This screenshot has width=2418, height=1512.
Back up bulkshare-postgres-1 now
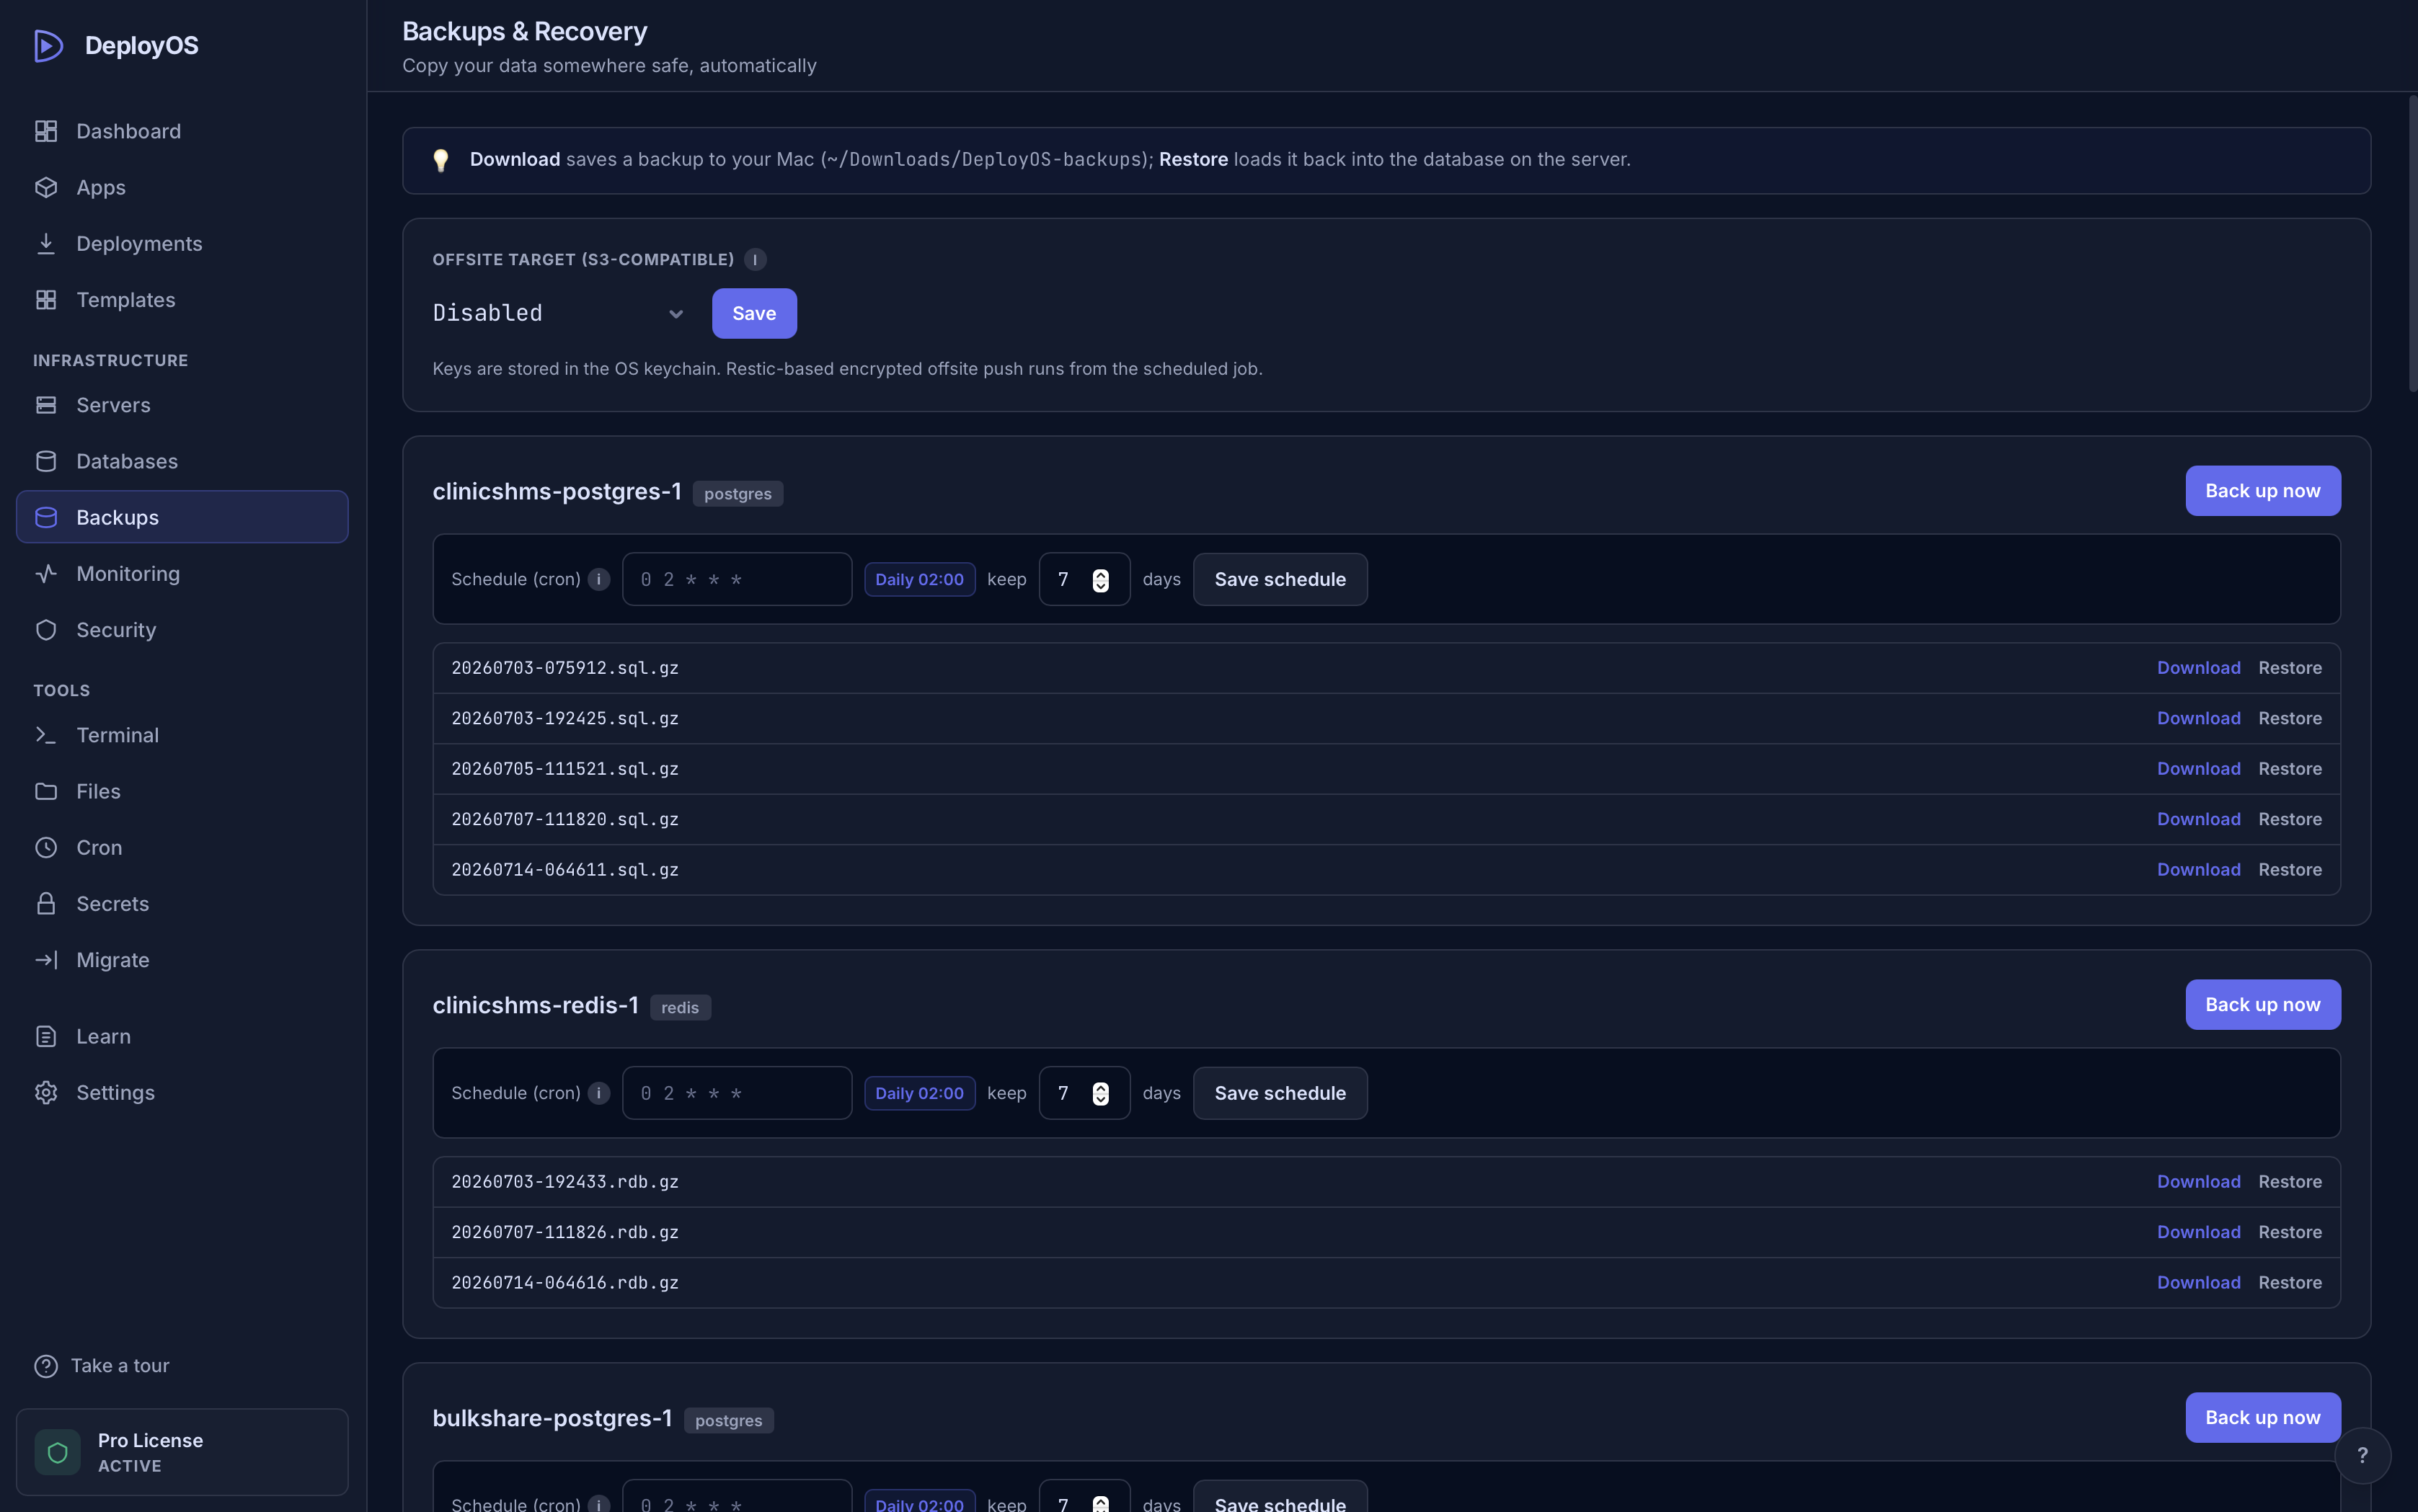click(x=2262, y=1417)
